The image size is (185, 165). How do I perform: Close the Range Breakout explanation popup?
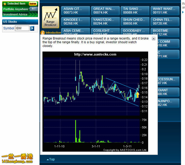[x=153, y=39]
